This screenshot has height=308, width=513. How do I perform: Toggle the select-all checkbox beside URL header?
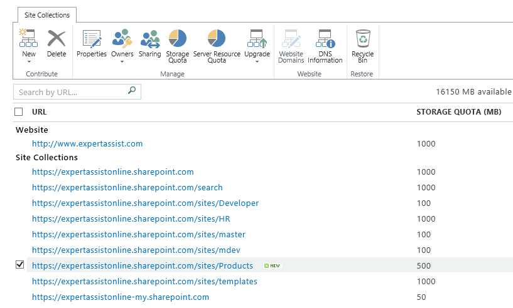point(19,112)
